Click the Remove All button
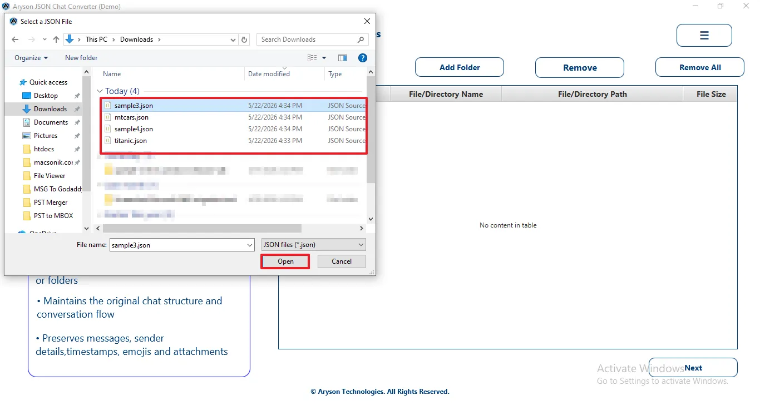This screenshot has height=405, width=760. 700,67
